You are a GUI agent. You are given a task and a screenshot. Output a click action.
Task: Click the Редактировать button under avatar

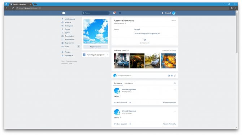95,47
